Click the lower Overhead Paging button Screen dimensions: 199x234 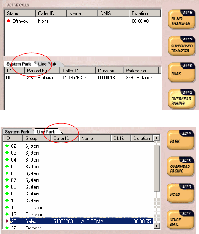coord(180,167)
